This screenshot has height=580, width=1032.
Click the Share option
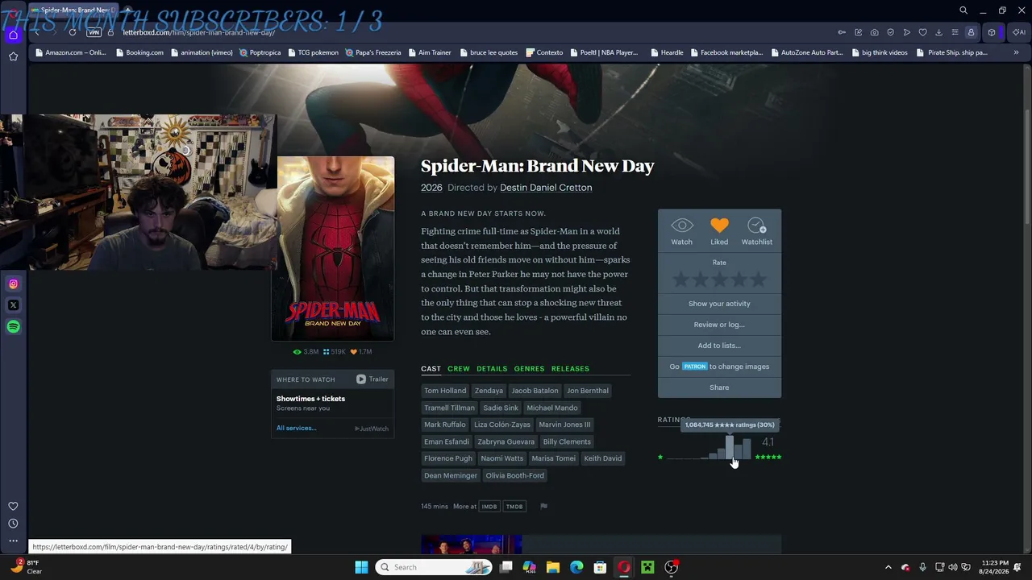pyautogui.click(x=719, y=387)
